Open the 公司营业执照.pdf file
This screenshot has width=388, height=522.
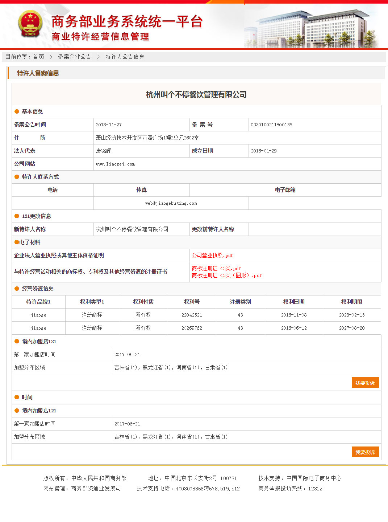tap(212, 255)
